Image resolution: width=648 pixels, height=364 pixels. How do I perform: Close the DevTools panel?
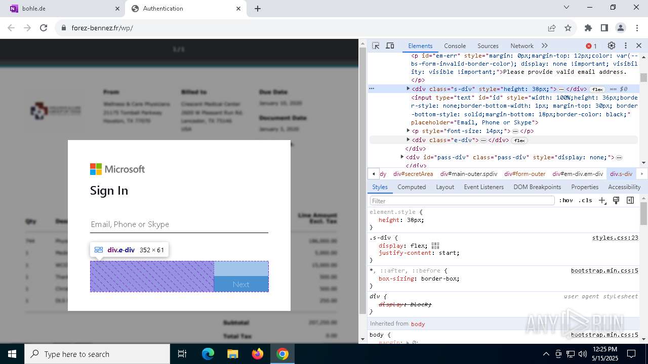639,45
